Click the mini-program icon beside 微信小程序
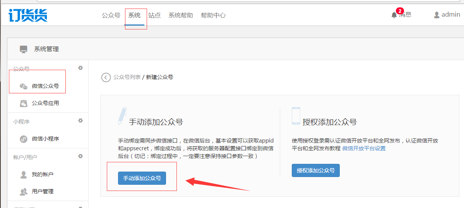This screenshot has width=464, height=208. 24,139
